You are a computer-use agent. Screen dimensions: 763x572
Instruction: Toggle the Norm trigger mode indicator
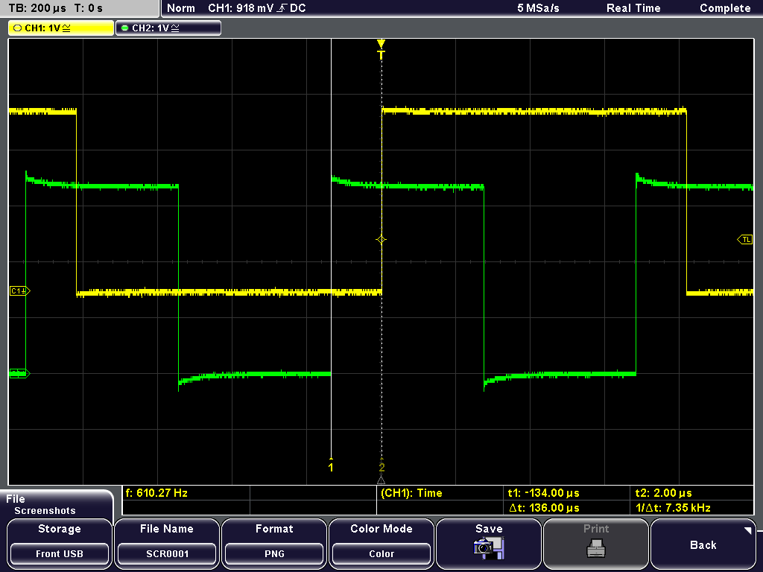click(x=181, y=8)
